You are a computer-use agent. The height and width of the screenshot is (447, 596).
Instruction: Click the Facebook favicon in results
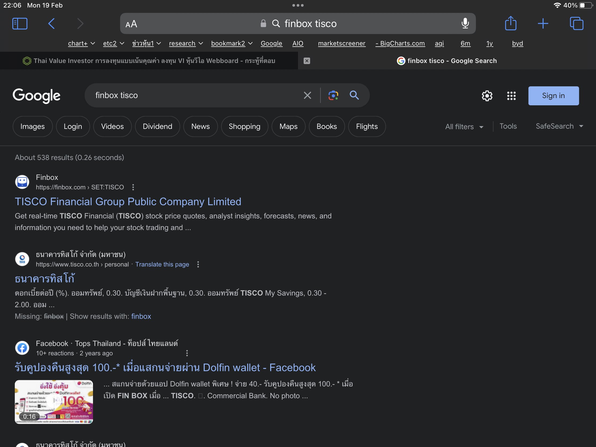tap(22, 348)
